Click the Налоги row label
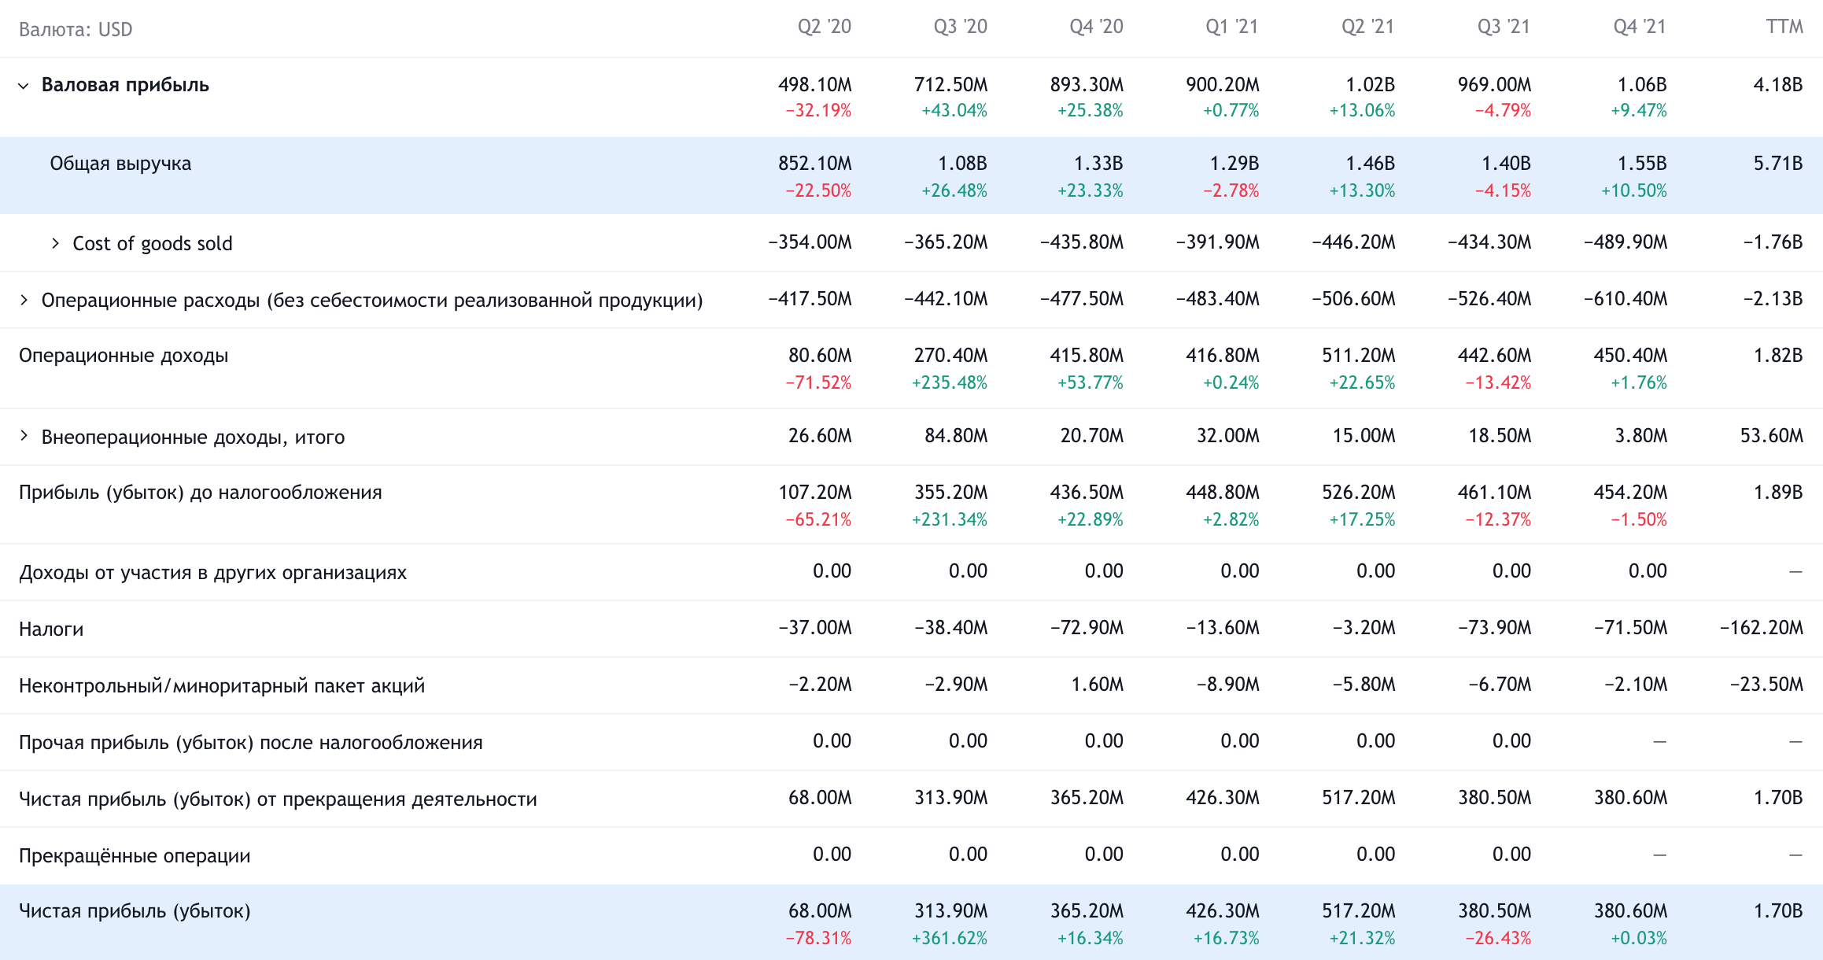 (51, 630)
